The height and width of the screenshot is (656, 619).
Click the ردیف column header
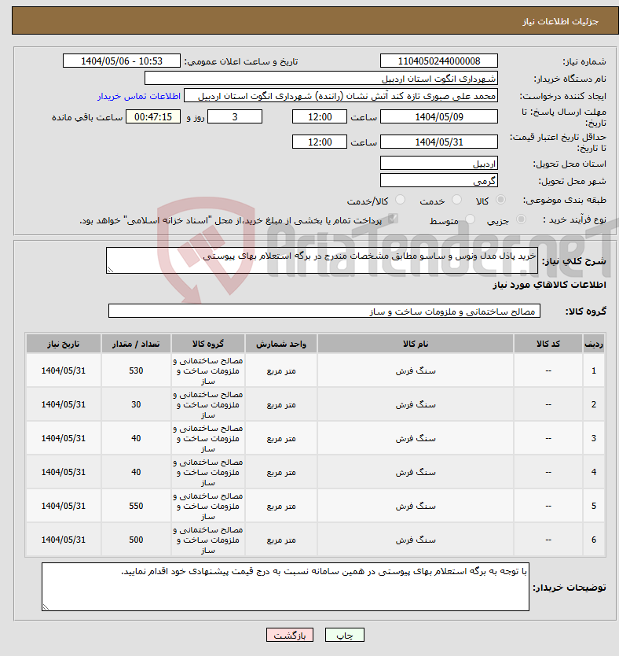pyautogui.click(x=594, y=344)
